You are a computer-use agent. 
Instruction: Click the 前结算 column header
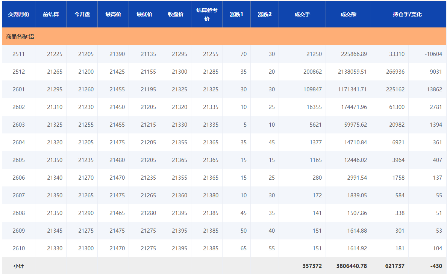point(51,14)
